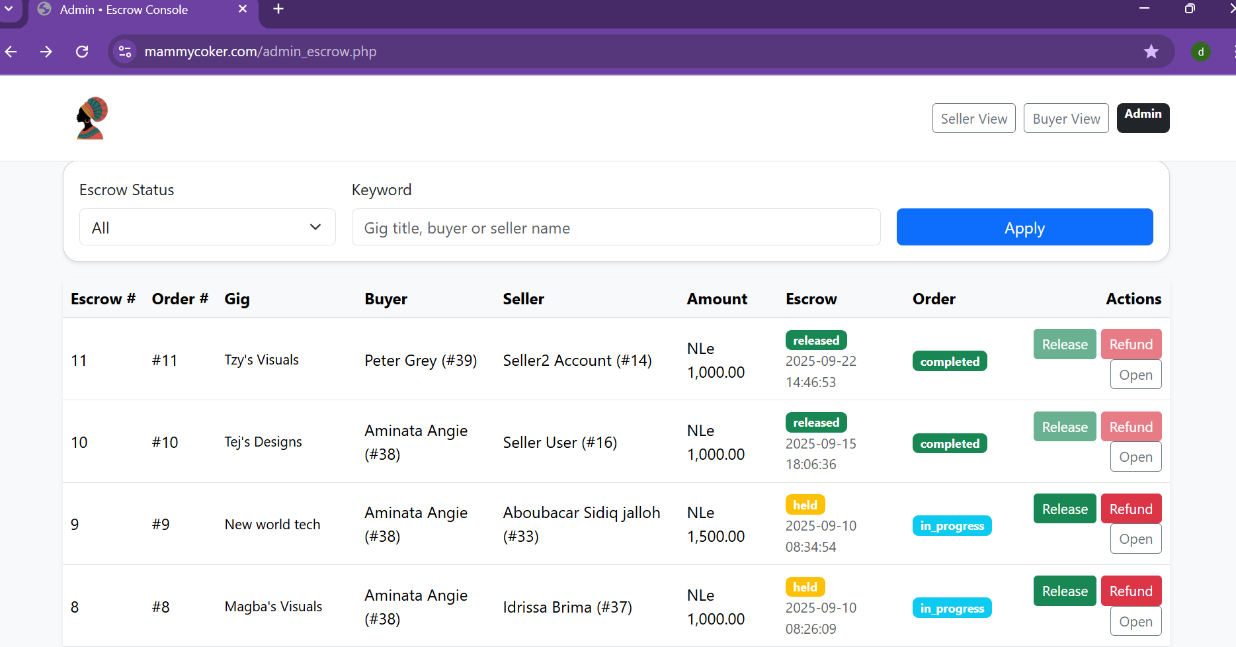Focus the Keyword search field
This screenshot has height=647, width=1236.
coord(616,228)
